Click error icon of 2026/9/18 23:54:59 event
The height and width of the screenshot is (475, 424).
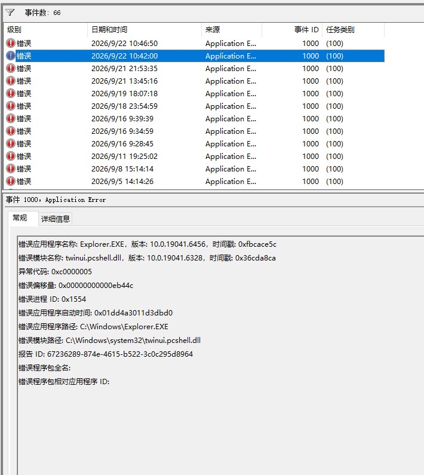point(11,106)
